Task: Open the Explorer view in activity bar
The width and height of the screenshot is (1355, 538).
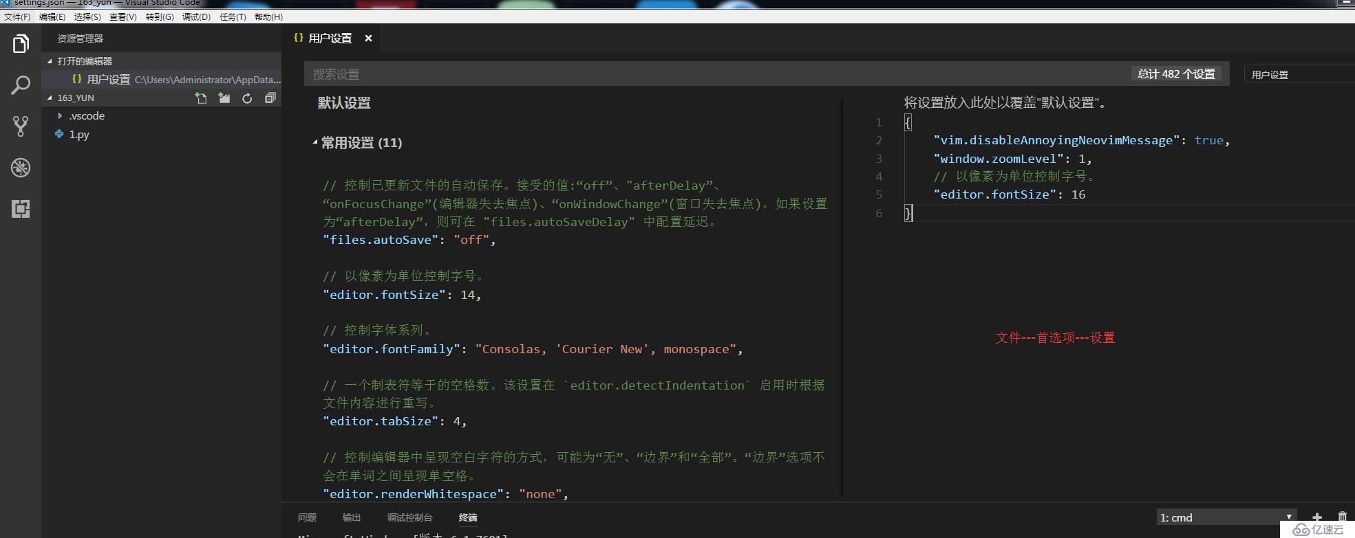Action: click(x=21, y=45)
